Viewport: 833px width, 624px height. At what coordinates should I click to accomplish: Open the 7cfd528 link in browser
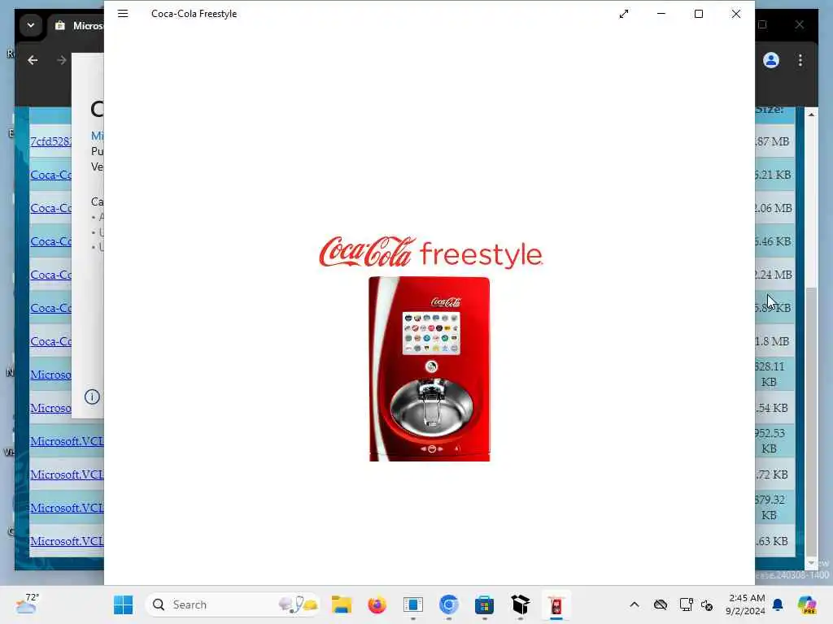(51, 141)
